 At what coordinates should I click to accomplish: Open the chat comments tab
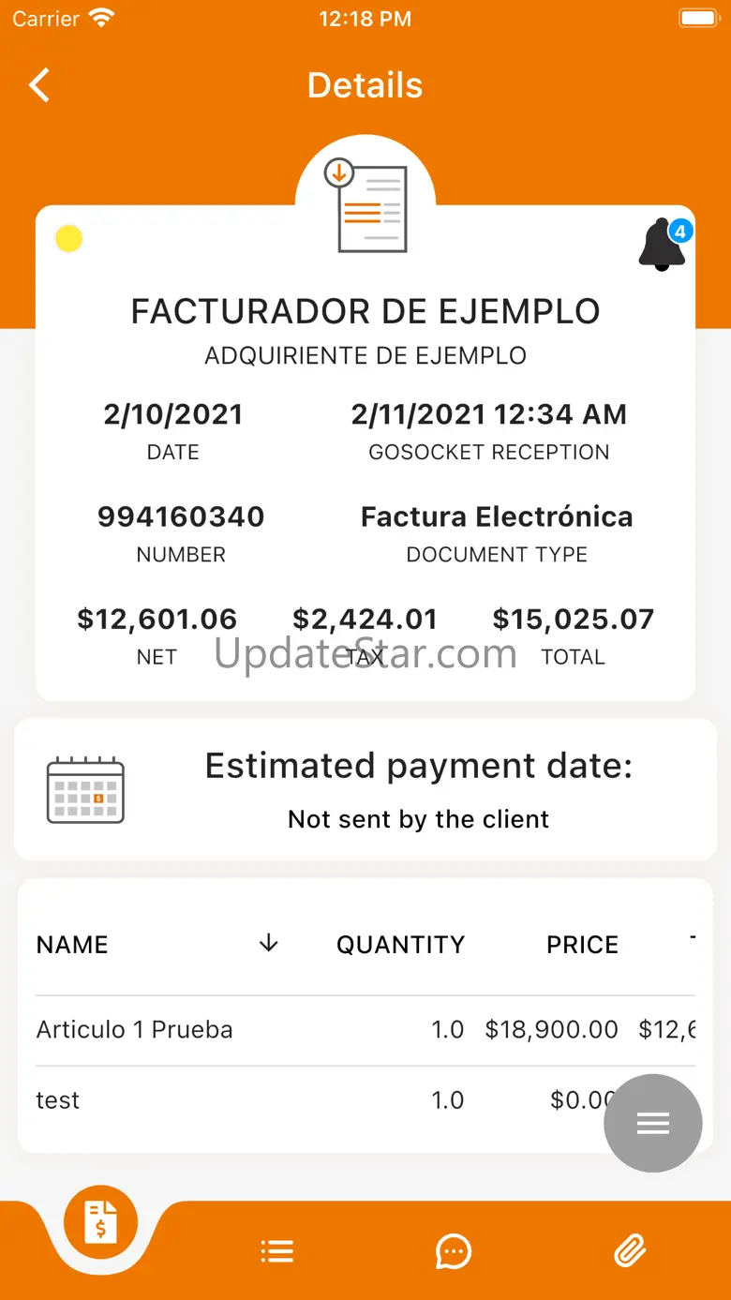coord(454,1251)
